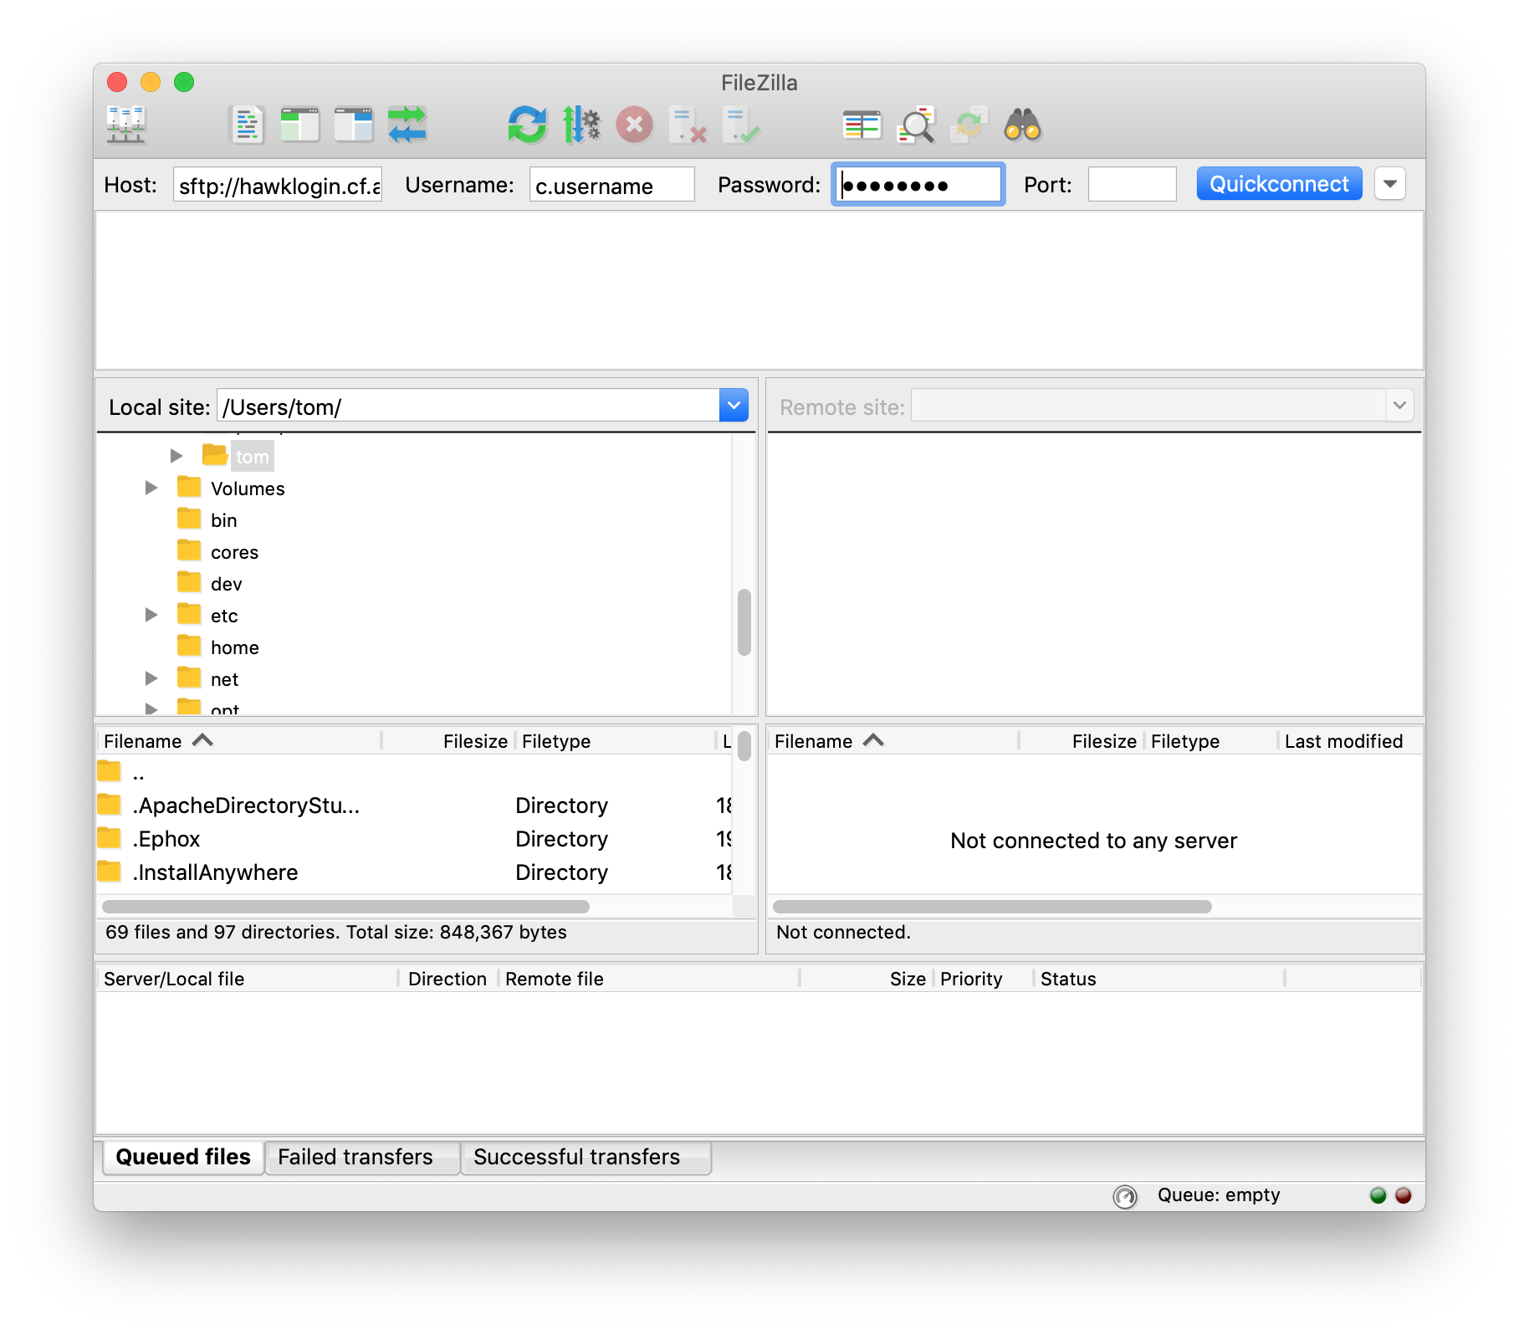Viewport: 1519px width, 1335px height.
Task: Click remote file list horizontal scrollbar
Action: pos(992,907)
